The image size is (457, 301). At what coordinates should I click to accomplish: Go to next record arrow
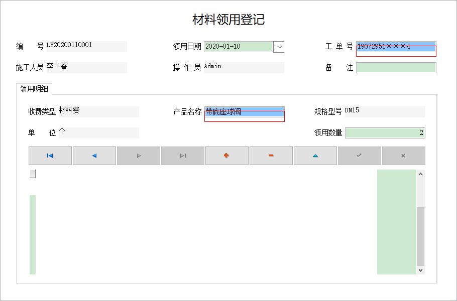(139, 156)
